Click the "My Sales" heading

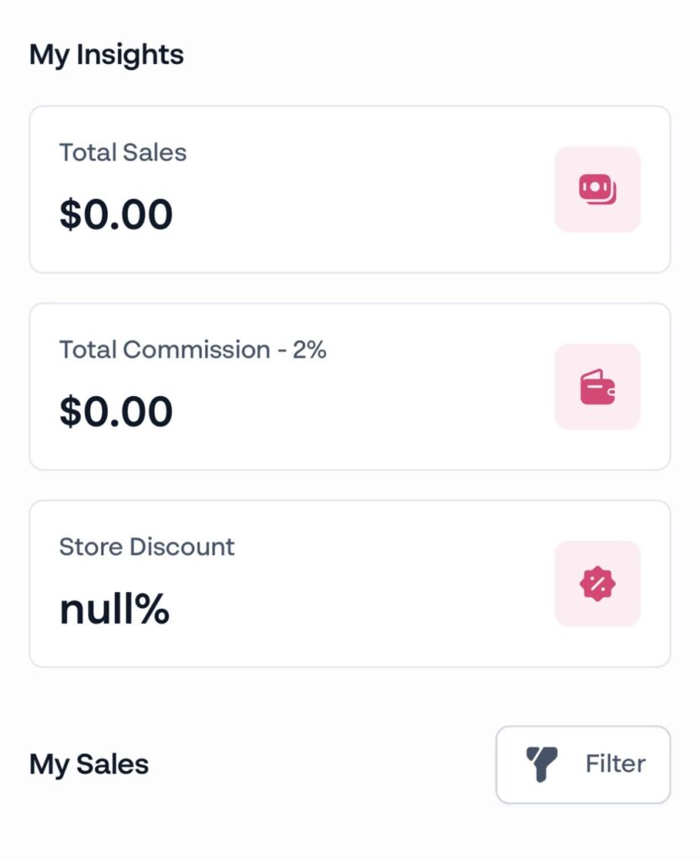[89, 765]
